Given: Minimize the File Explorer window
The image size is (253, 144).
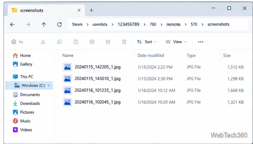Looking at the screenshot, I should [x=213, y=8].
